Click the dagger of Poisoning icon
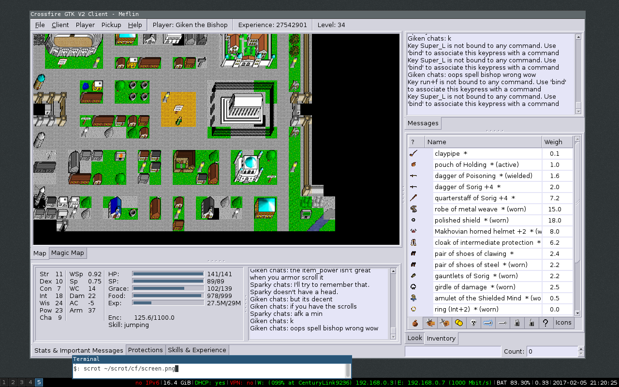 coord(413,176)
